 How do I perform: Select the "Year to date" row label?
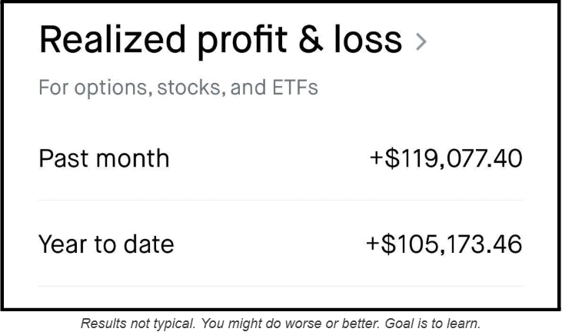[x=106, y=244]
